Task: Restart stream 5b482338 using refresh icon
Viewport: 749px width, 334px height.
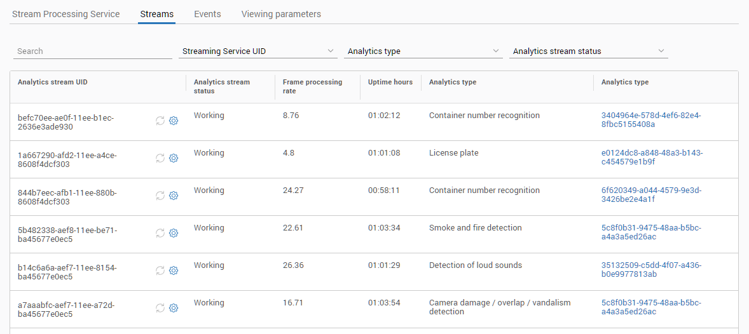Action: [x=160, y=233]
